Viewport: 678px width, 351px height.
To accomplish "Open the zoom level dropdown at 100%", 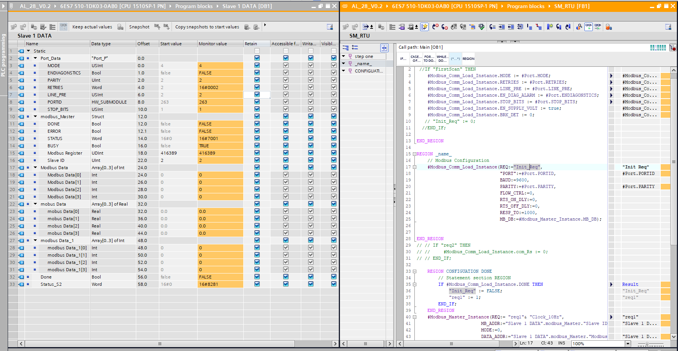I will [628, 344].
